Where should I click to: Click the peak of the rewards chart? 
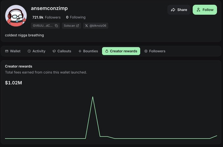93,97
